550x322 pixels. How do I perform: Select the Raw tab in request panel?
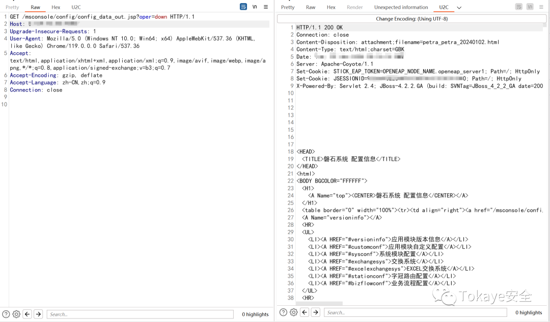pos(36,7)
